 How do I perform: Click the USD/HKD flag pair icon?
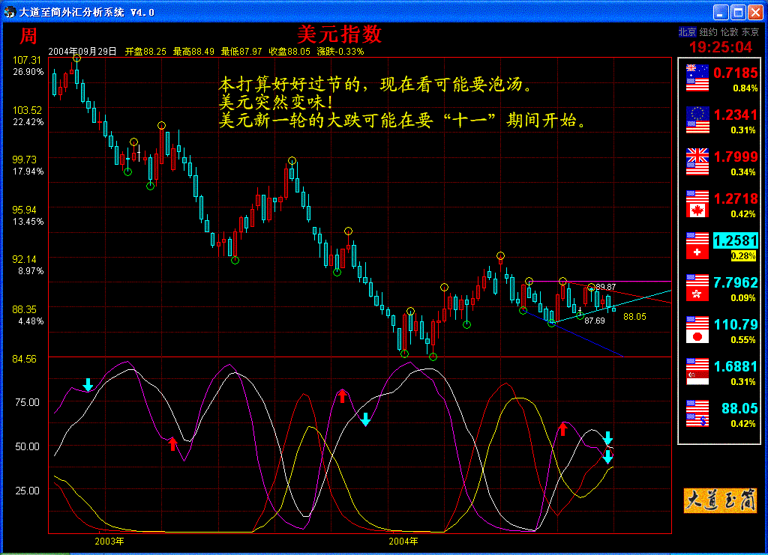coord(697,288)
